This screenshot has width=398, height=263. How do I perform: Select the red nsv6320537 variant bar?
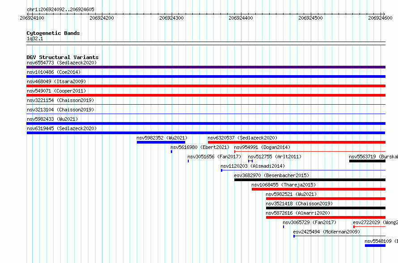296,142
